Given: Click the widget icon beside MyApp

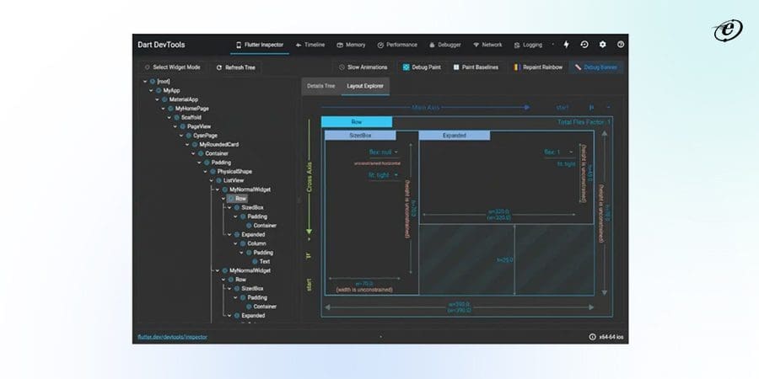Looking at the screenshot, I should tap(159, 90).
